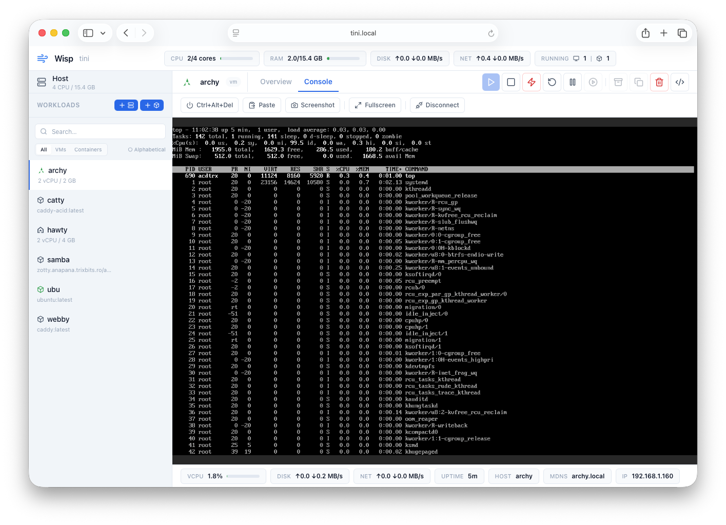Click inside the console terminal display
This screenshot has height=525, width=726.
pyautogui.click(x=435, y=291)
